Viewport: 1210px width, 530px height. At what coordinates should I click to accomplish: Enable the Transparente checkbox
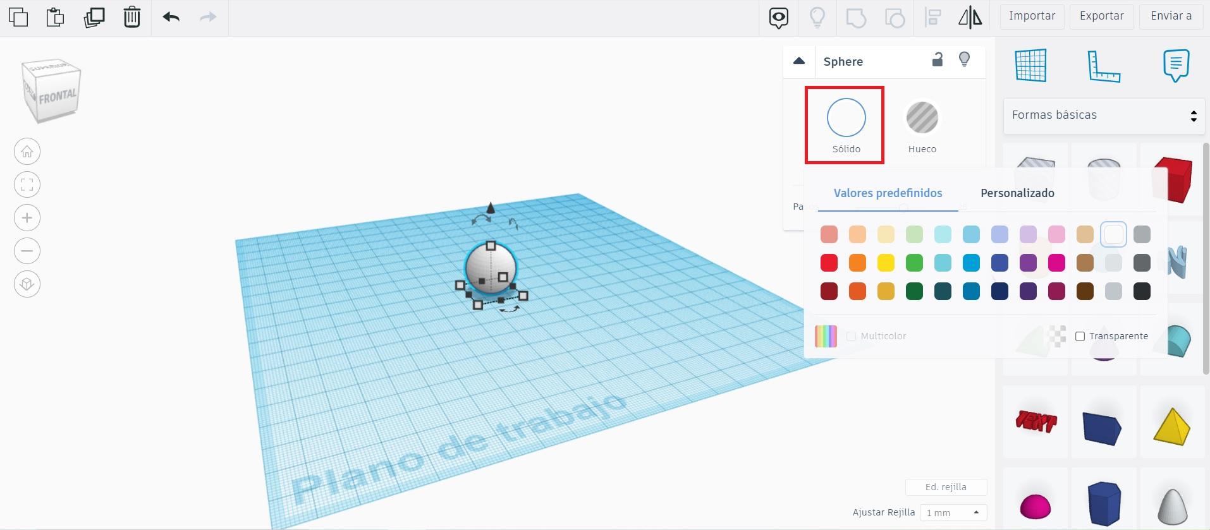pyautogui.click(x=1080, y=336)
